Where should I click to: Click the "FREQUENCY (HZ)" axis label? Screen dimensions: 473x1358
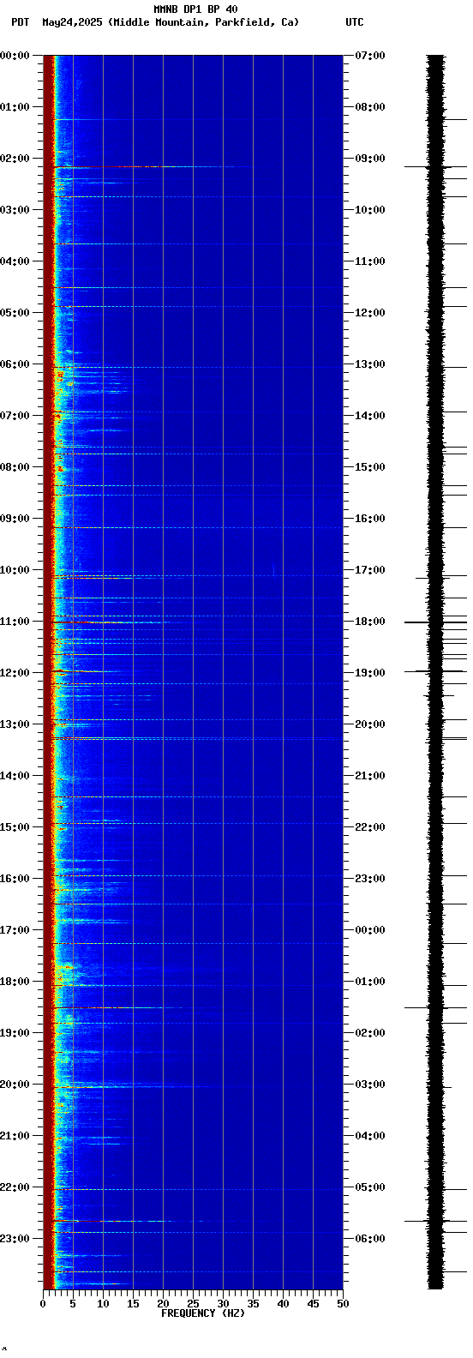pyautogui.click(x=203, y=1313)
